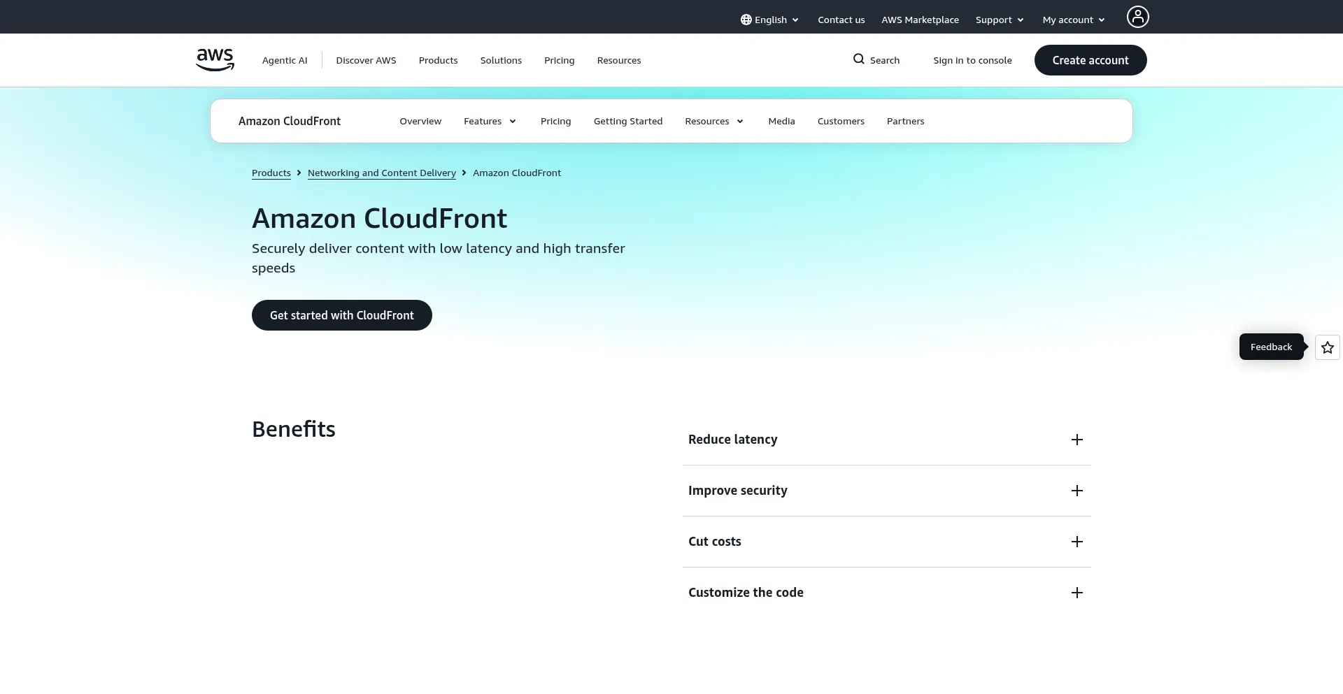Expand Reduce latency with plus icon

pyautogui.click(x=1077, y=440)
